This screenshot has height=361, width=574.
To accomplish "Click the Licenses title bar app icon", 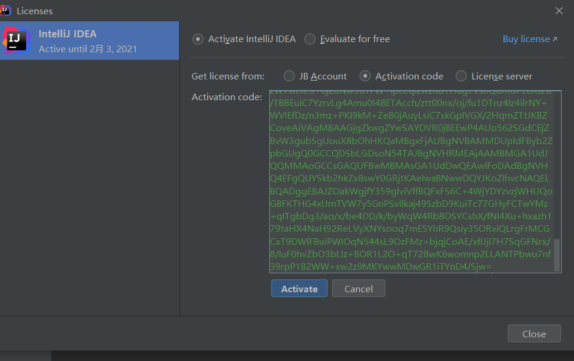I will tap(5, 11).
